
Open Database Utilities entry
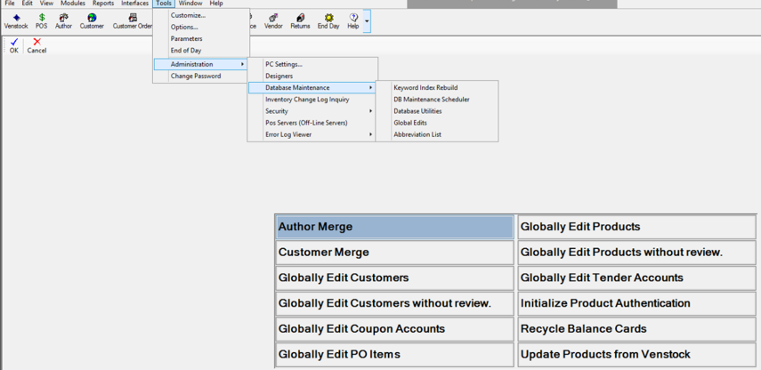click(x=437, y=111)
